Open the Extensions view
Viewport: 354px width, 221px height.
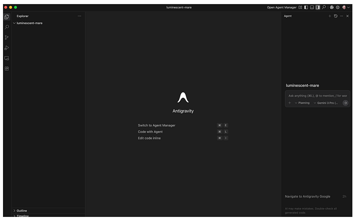click(7, 69)
